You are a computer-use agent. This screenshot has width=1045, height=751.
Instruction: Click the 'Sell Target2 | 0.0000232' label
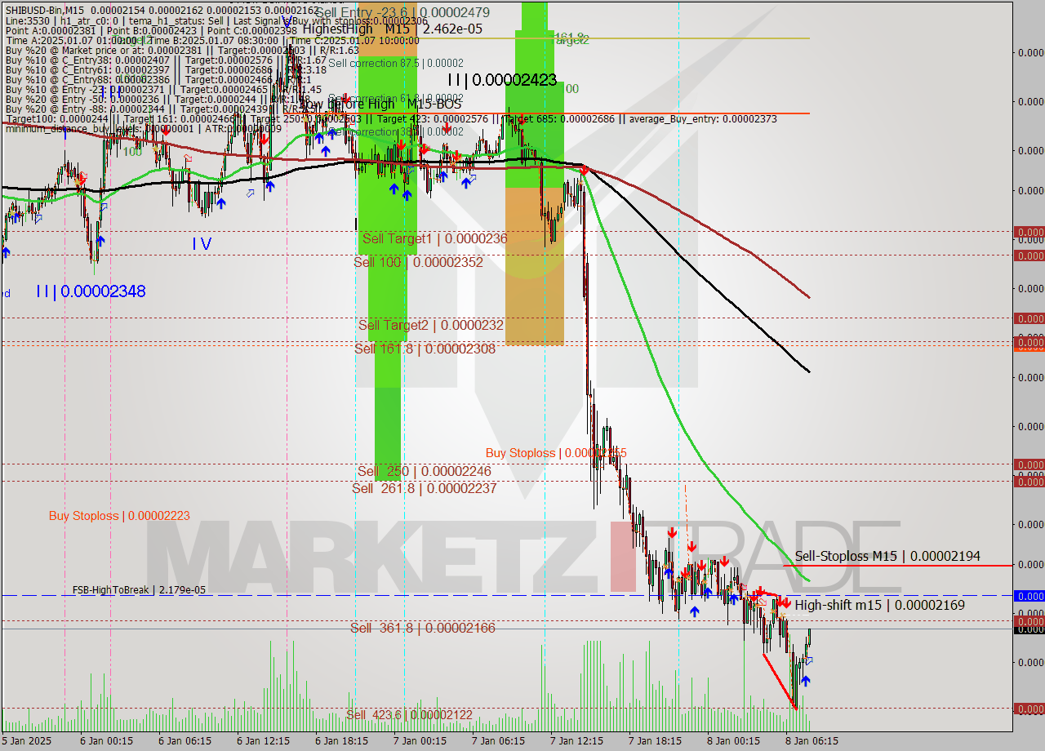[x=430, y=325]
